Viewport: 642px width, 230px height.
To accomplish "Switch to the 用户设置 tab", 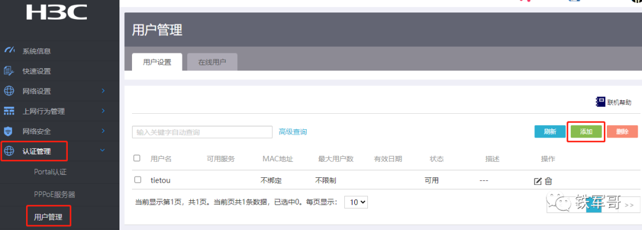I will tap(157, 62).
